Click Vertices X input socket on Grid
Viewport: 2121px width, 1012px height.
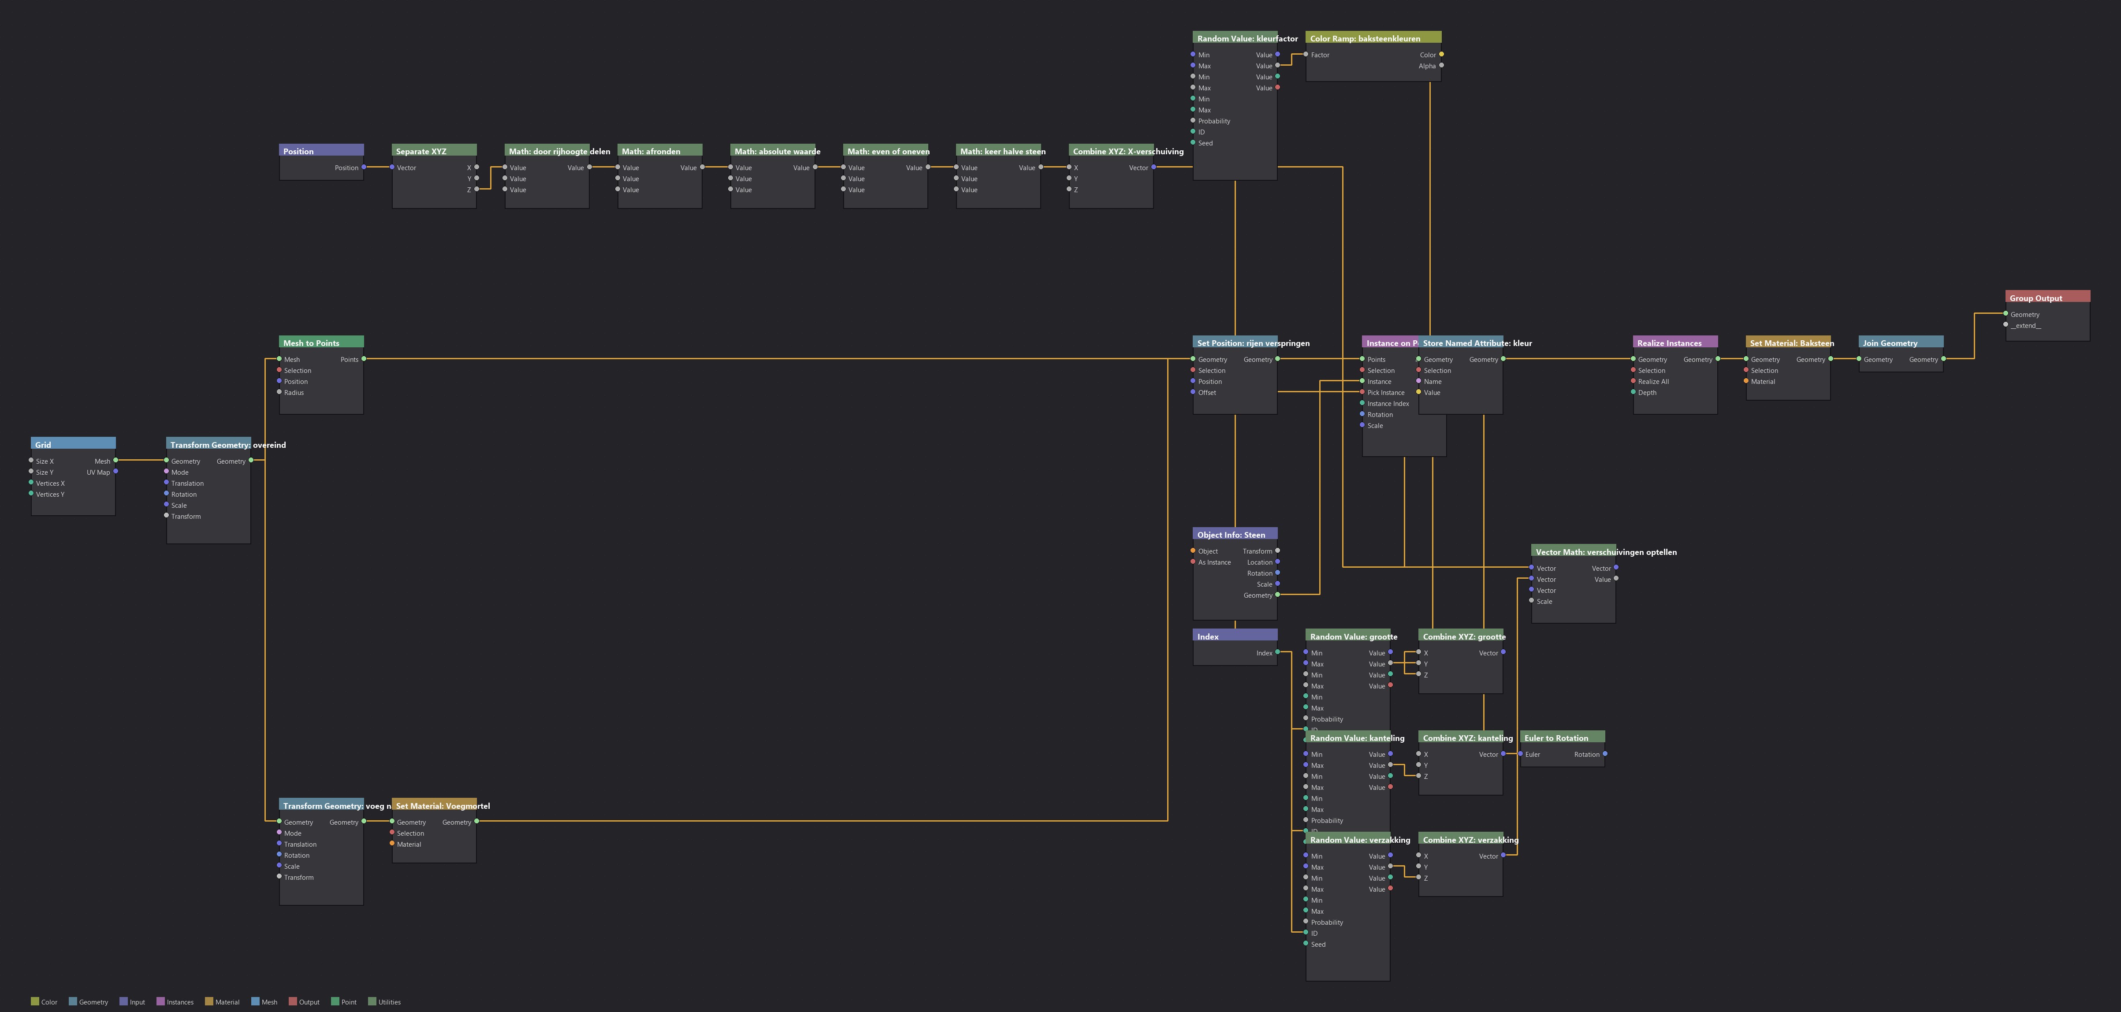point(31,483)
